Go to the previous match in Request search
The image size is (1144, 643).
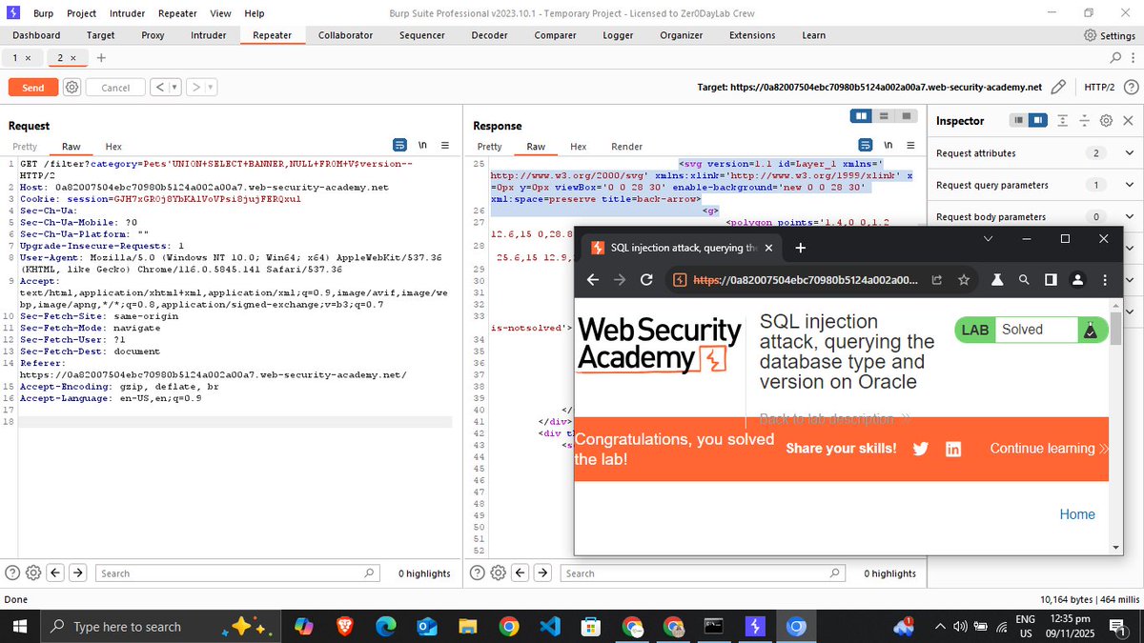(55, 573)
